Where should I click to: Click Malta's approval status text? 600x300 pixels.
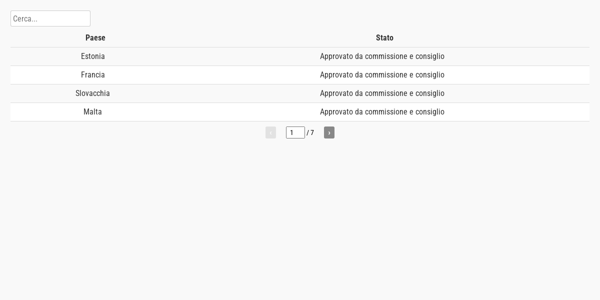[x=382, y=112]
